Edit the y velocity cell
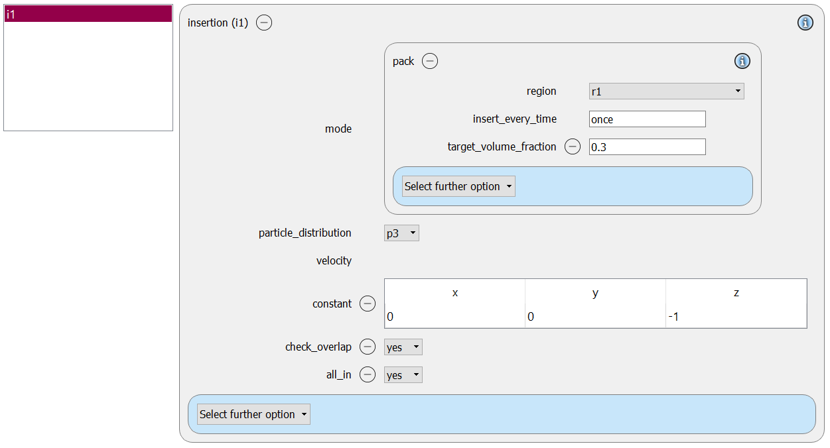Viewport: 830px width, 448px height. [x=595, y=317]
